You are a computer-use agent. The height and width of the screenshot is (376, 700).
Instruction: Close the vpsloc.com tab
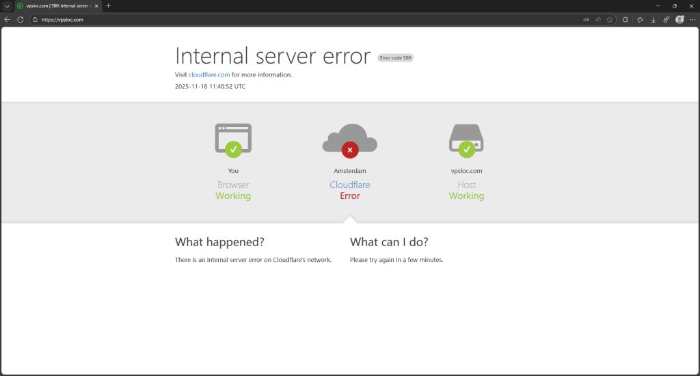click(x=96, y=5)
